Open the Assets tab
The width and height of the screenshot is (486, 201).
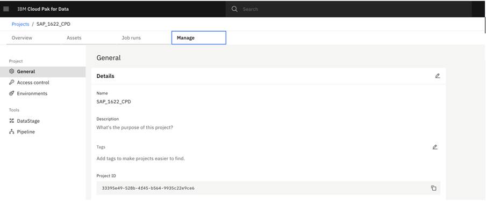(89, 38)
